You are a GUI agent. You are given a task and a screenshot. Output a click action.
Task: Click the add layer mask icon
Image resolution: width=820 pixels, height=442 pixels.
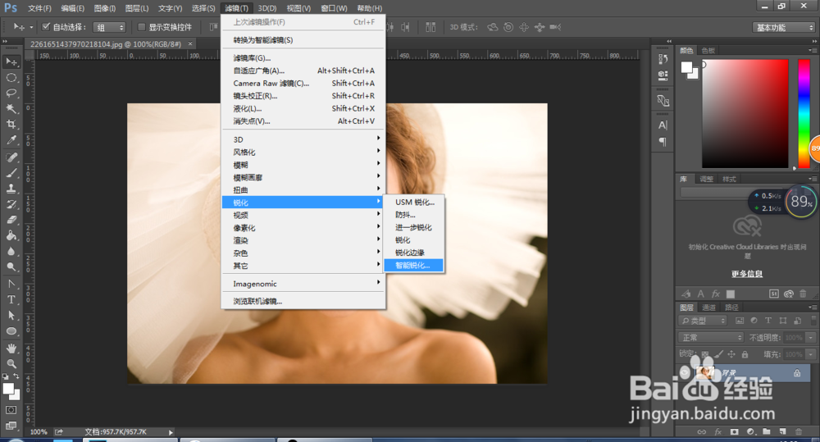(x=734, y=431)
